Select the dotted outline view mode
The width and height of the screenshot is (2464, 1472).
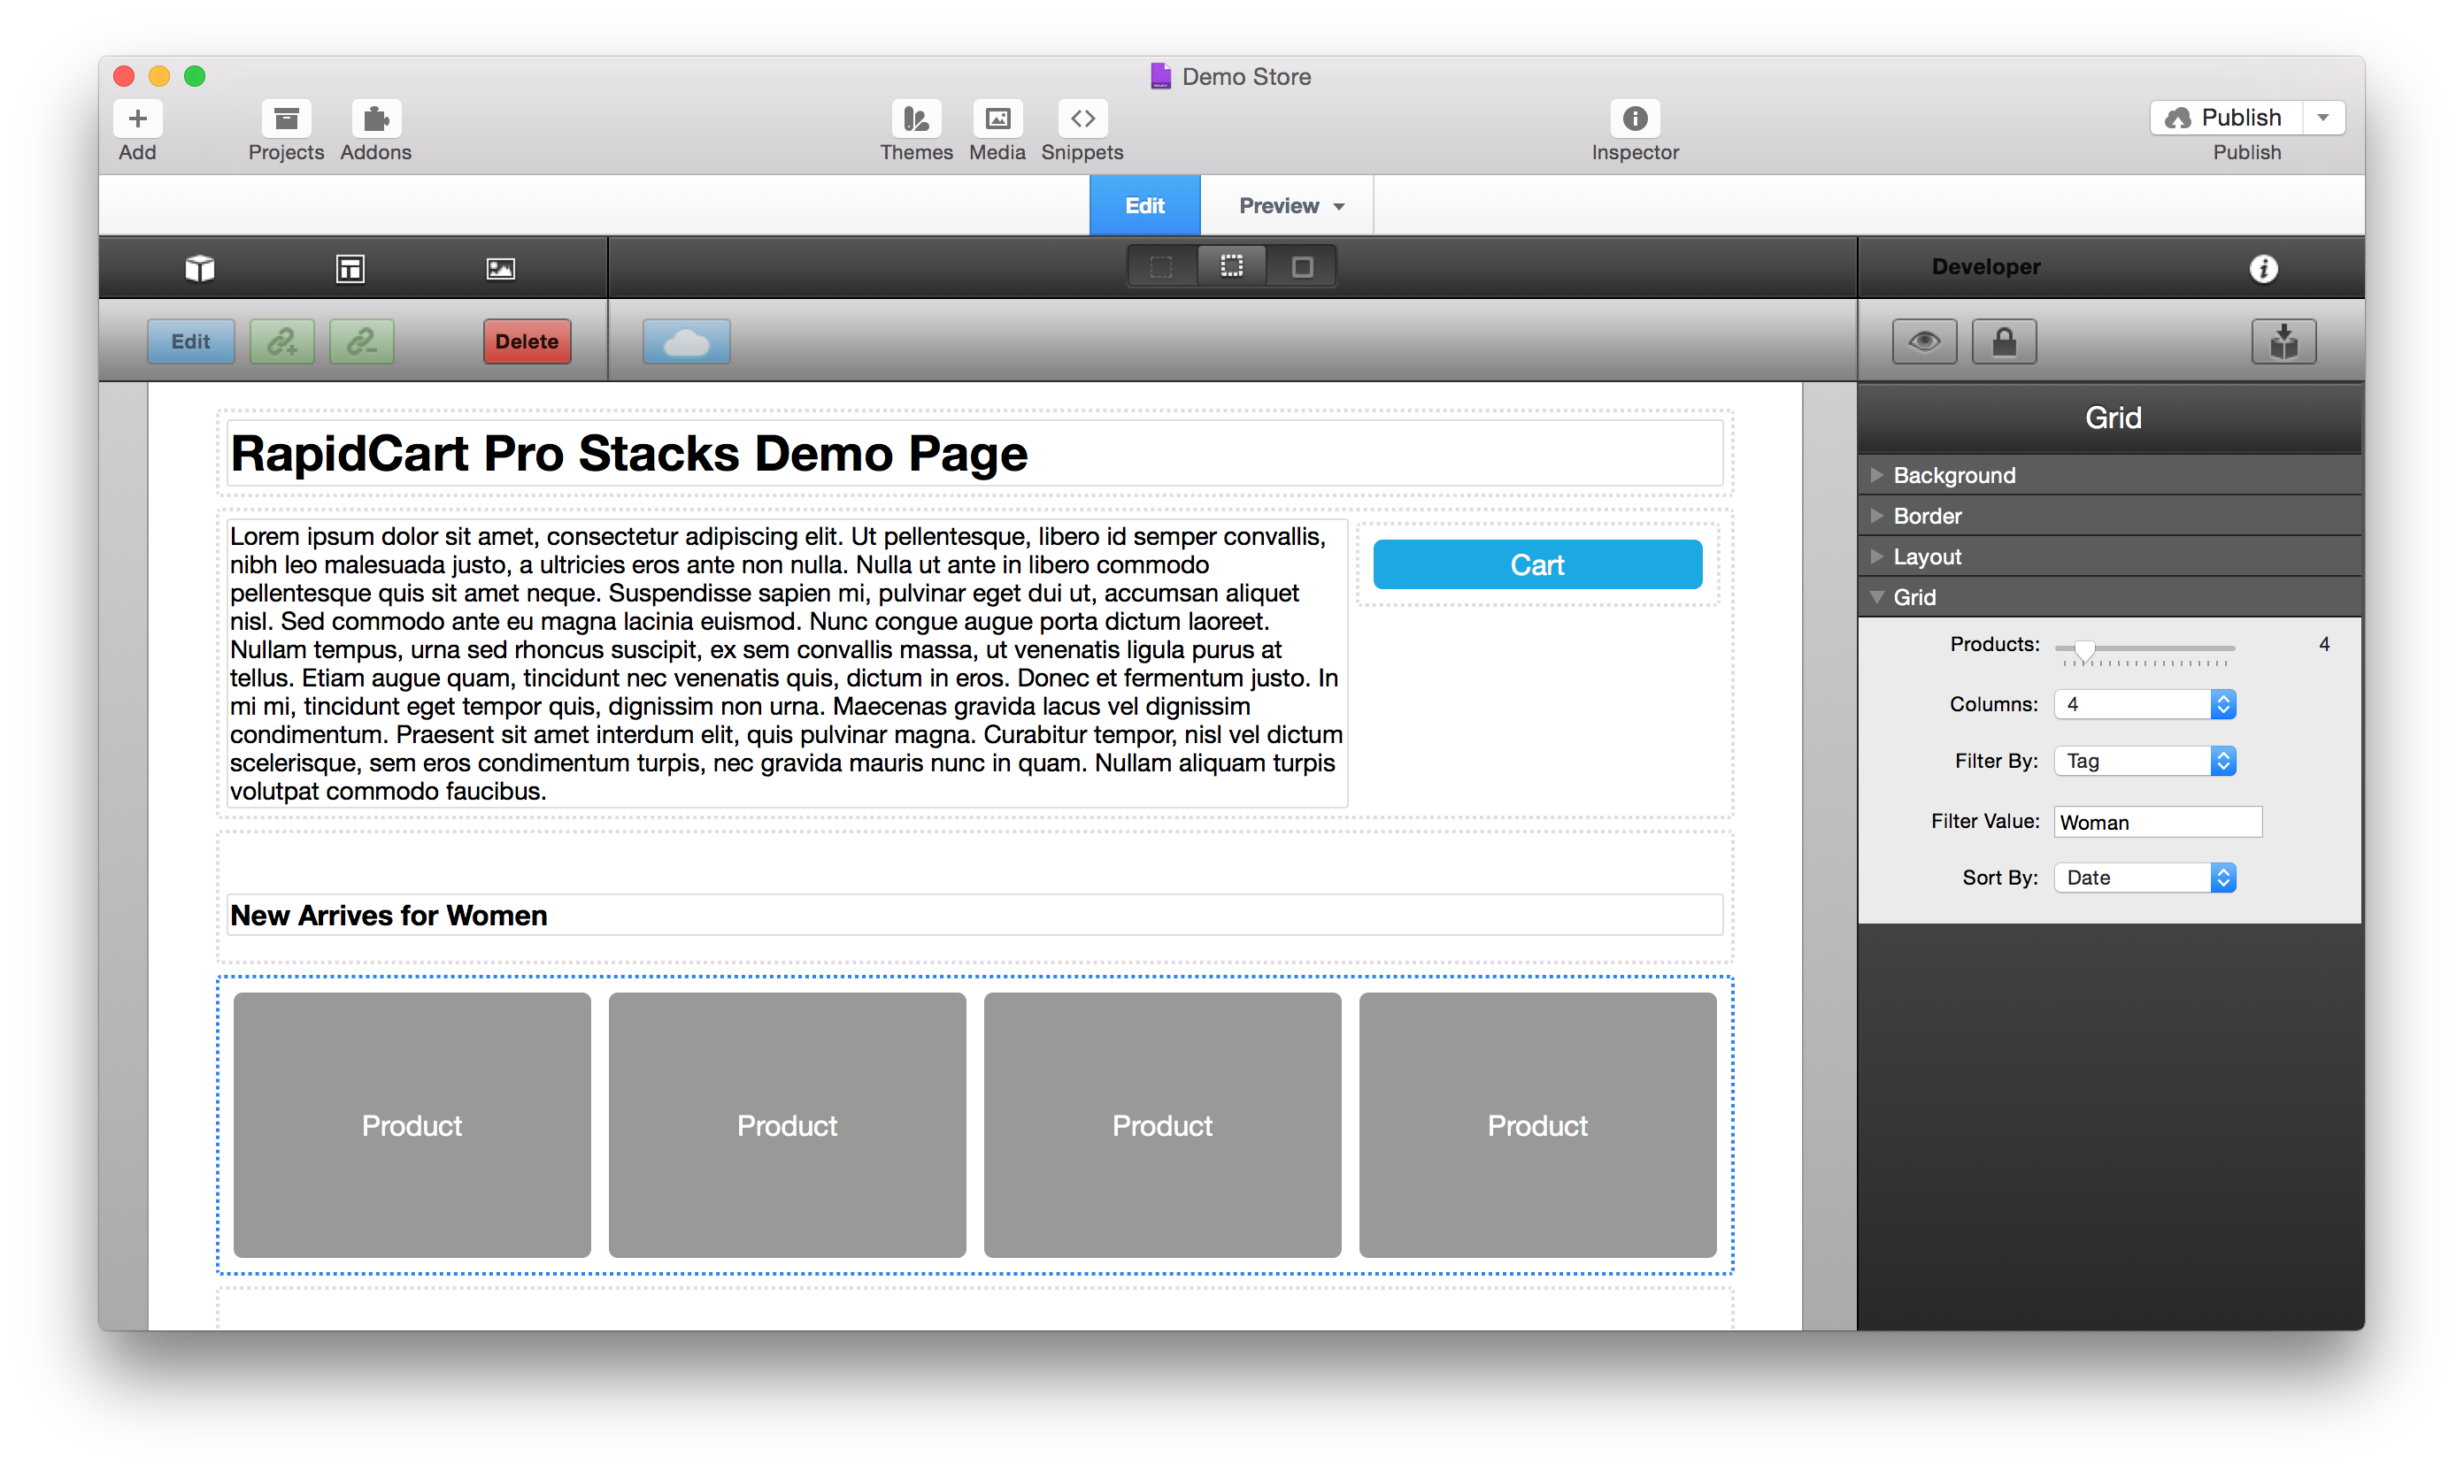tap(1231, 267)
